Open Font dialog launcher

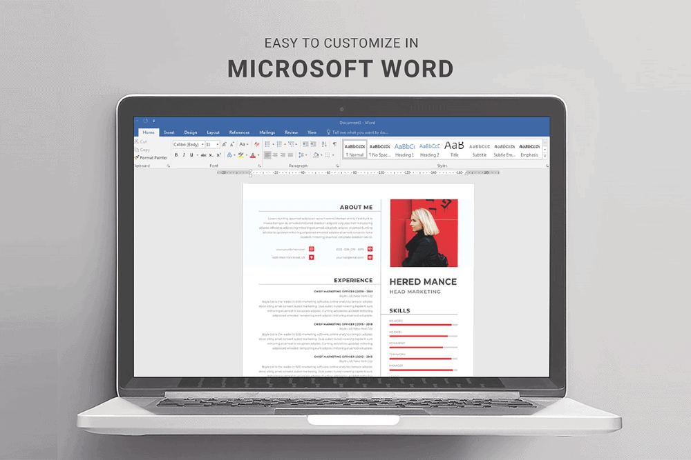click(259, 166)
